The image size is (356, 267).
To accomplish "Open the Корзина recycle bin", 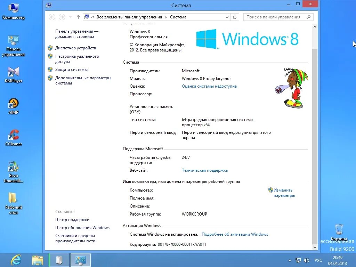I will (x=339, y=232).
